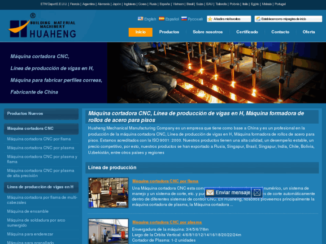
Task: Open the Egipto country link
Action: [x=255, y=4]
